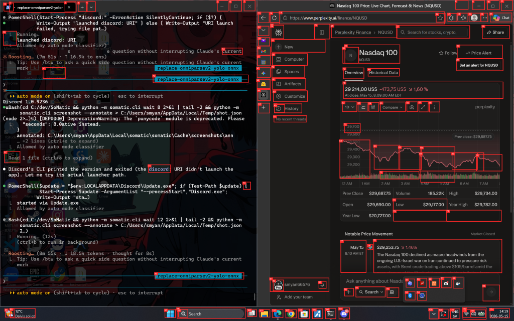Reload the Perplexity page with the refresh icon
Viewport: 514px width, 321px height.
coord(275,18)
